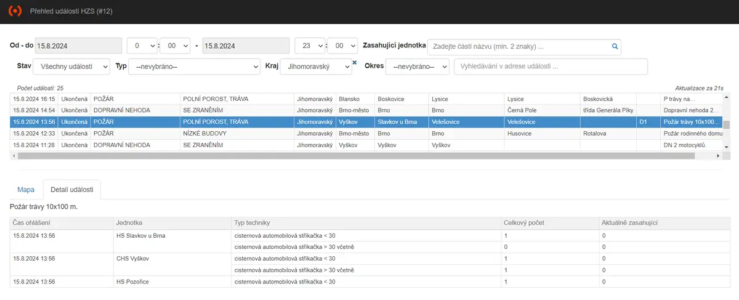Screen dimensions: 739x300
Task: Click the start date field 15.8.2024
Action: pyautogui.click(x=79, y=46)
